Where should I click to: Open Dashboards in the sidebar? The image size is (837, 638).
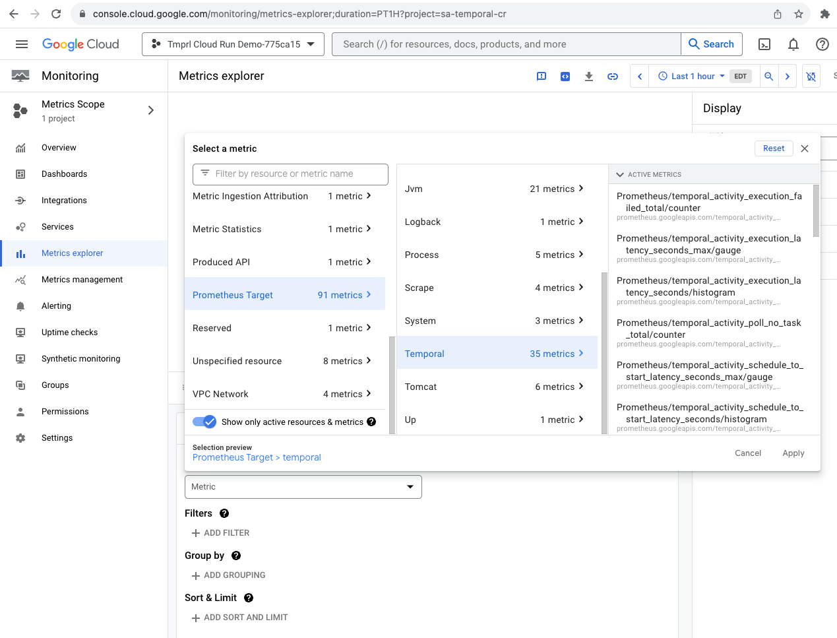tap(84, 174)
